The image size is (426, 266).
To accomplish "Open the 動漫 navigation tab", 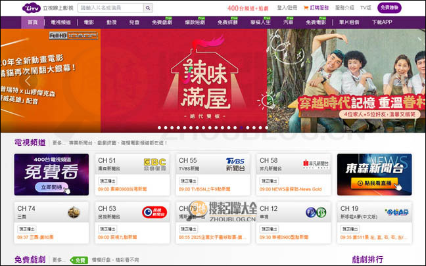I will [111, 22].
